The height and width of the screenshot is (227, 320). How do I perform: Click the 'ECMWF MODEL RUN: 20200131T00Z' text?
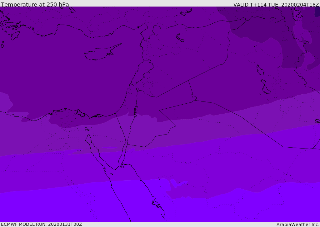click(x=42, y=224)
